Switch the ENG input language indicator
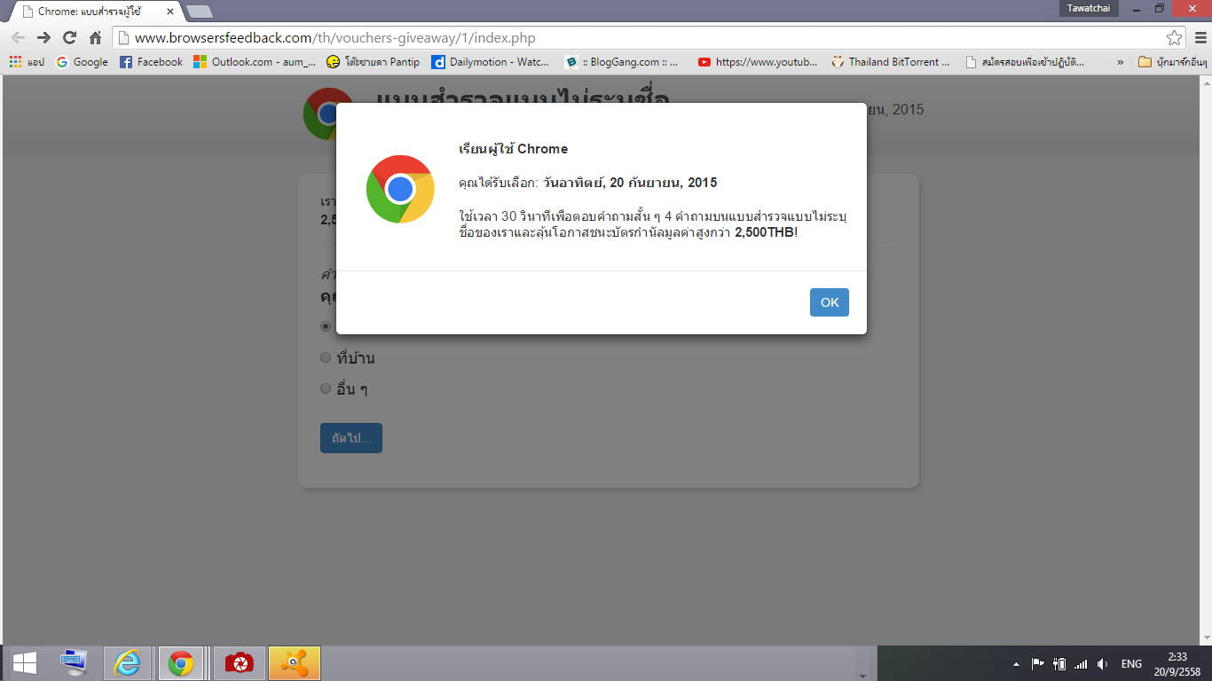Viewport: 1212px width, 681px height. coord(1131,664)
